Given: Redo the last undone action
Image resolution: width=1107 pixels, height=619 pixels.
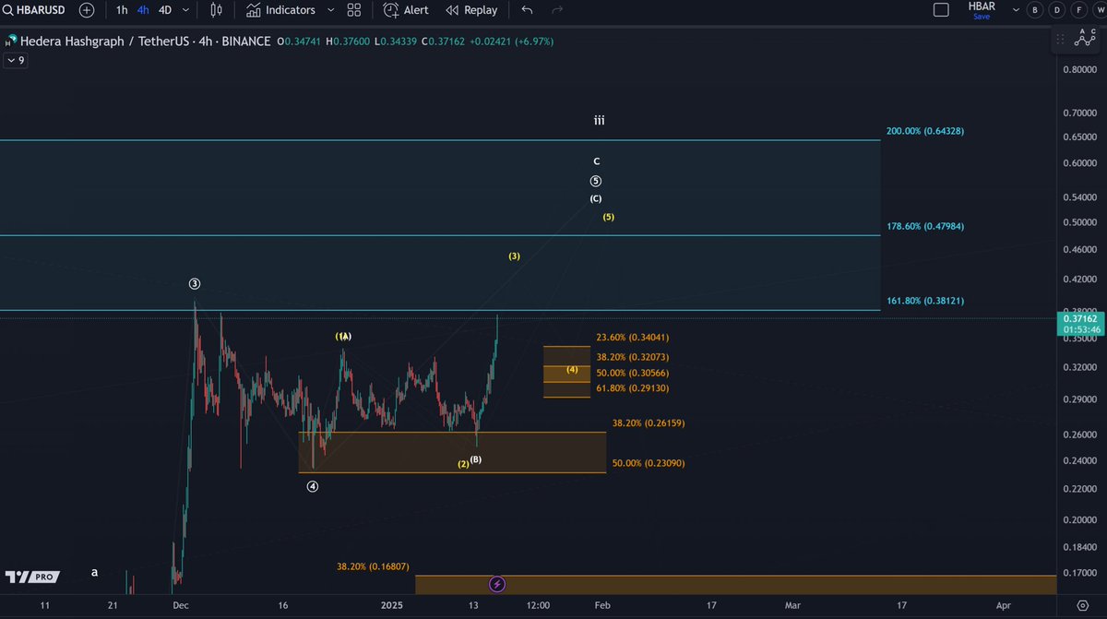Looking at the screenshot, I should pyautogui.click(x=556, y=10).
